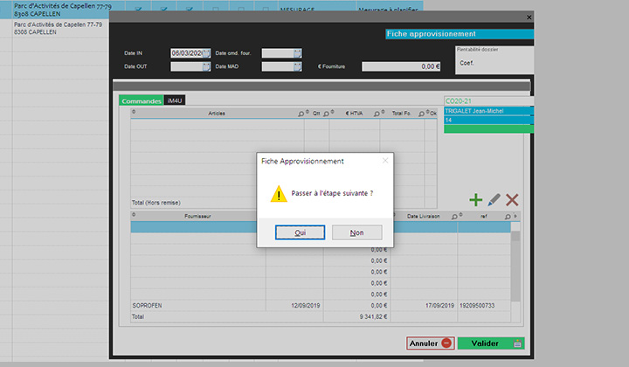Open the Date IN calendar picker
629x367 pixels.
click(x=207, y=52)
